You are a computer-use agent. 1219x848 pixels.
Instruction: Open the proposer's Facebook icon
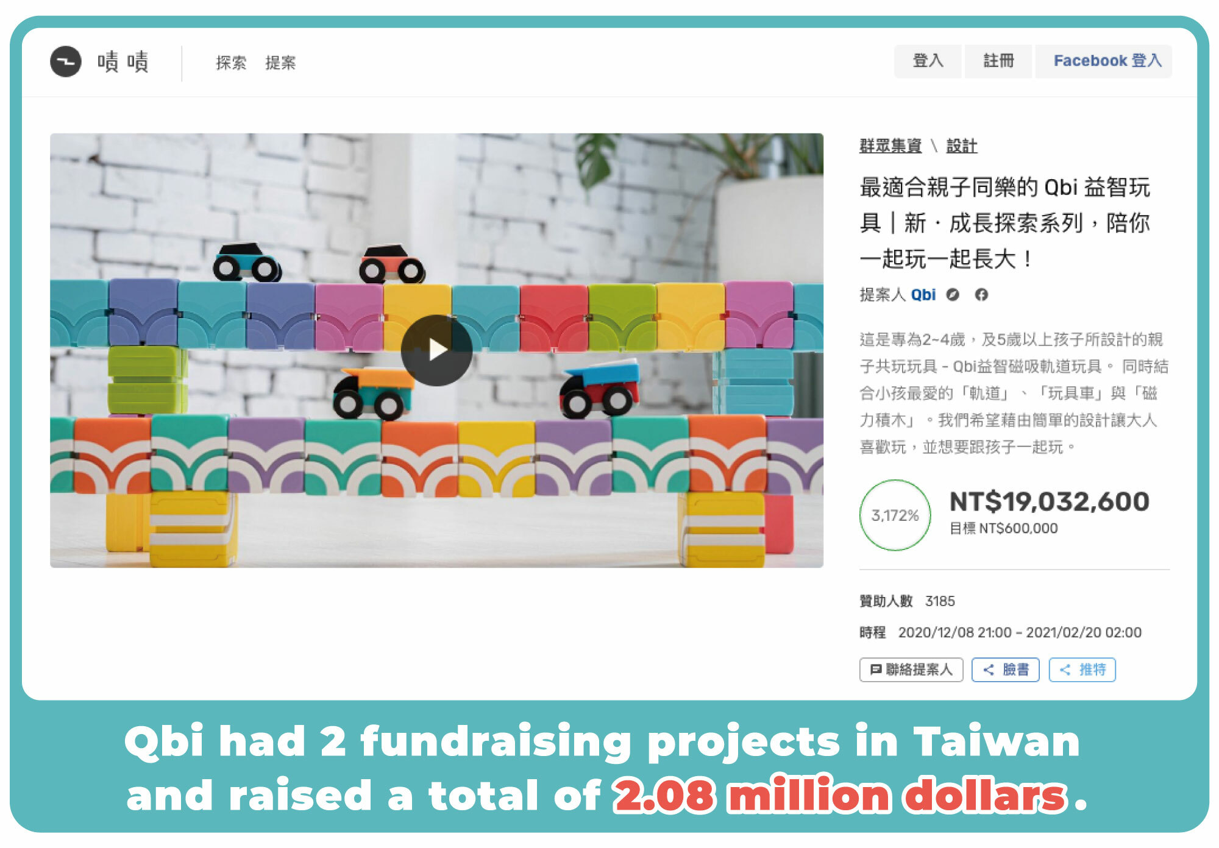click(x=981, y=295)
